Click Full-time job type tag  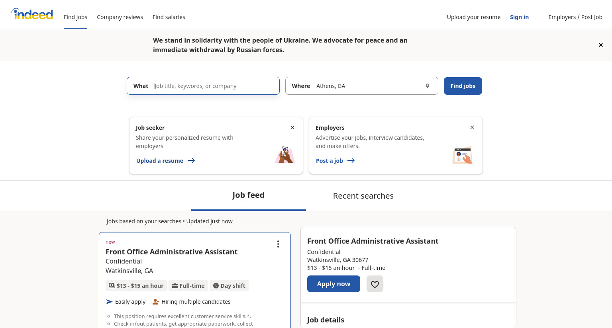tap(188, 286)
